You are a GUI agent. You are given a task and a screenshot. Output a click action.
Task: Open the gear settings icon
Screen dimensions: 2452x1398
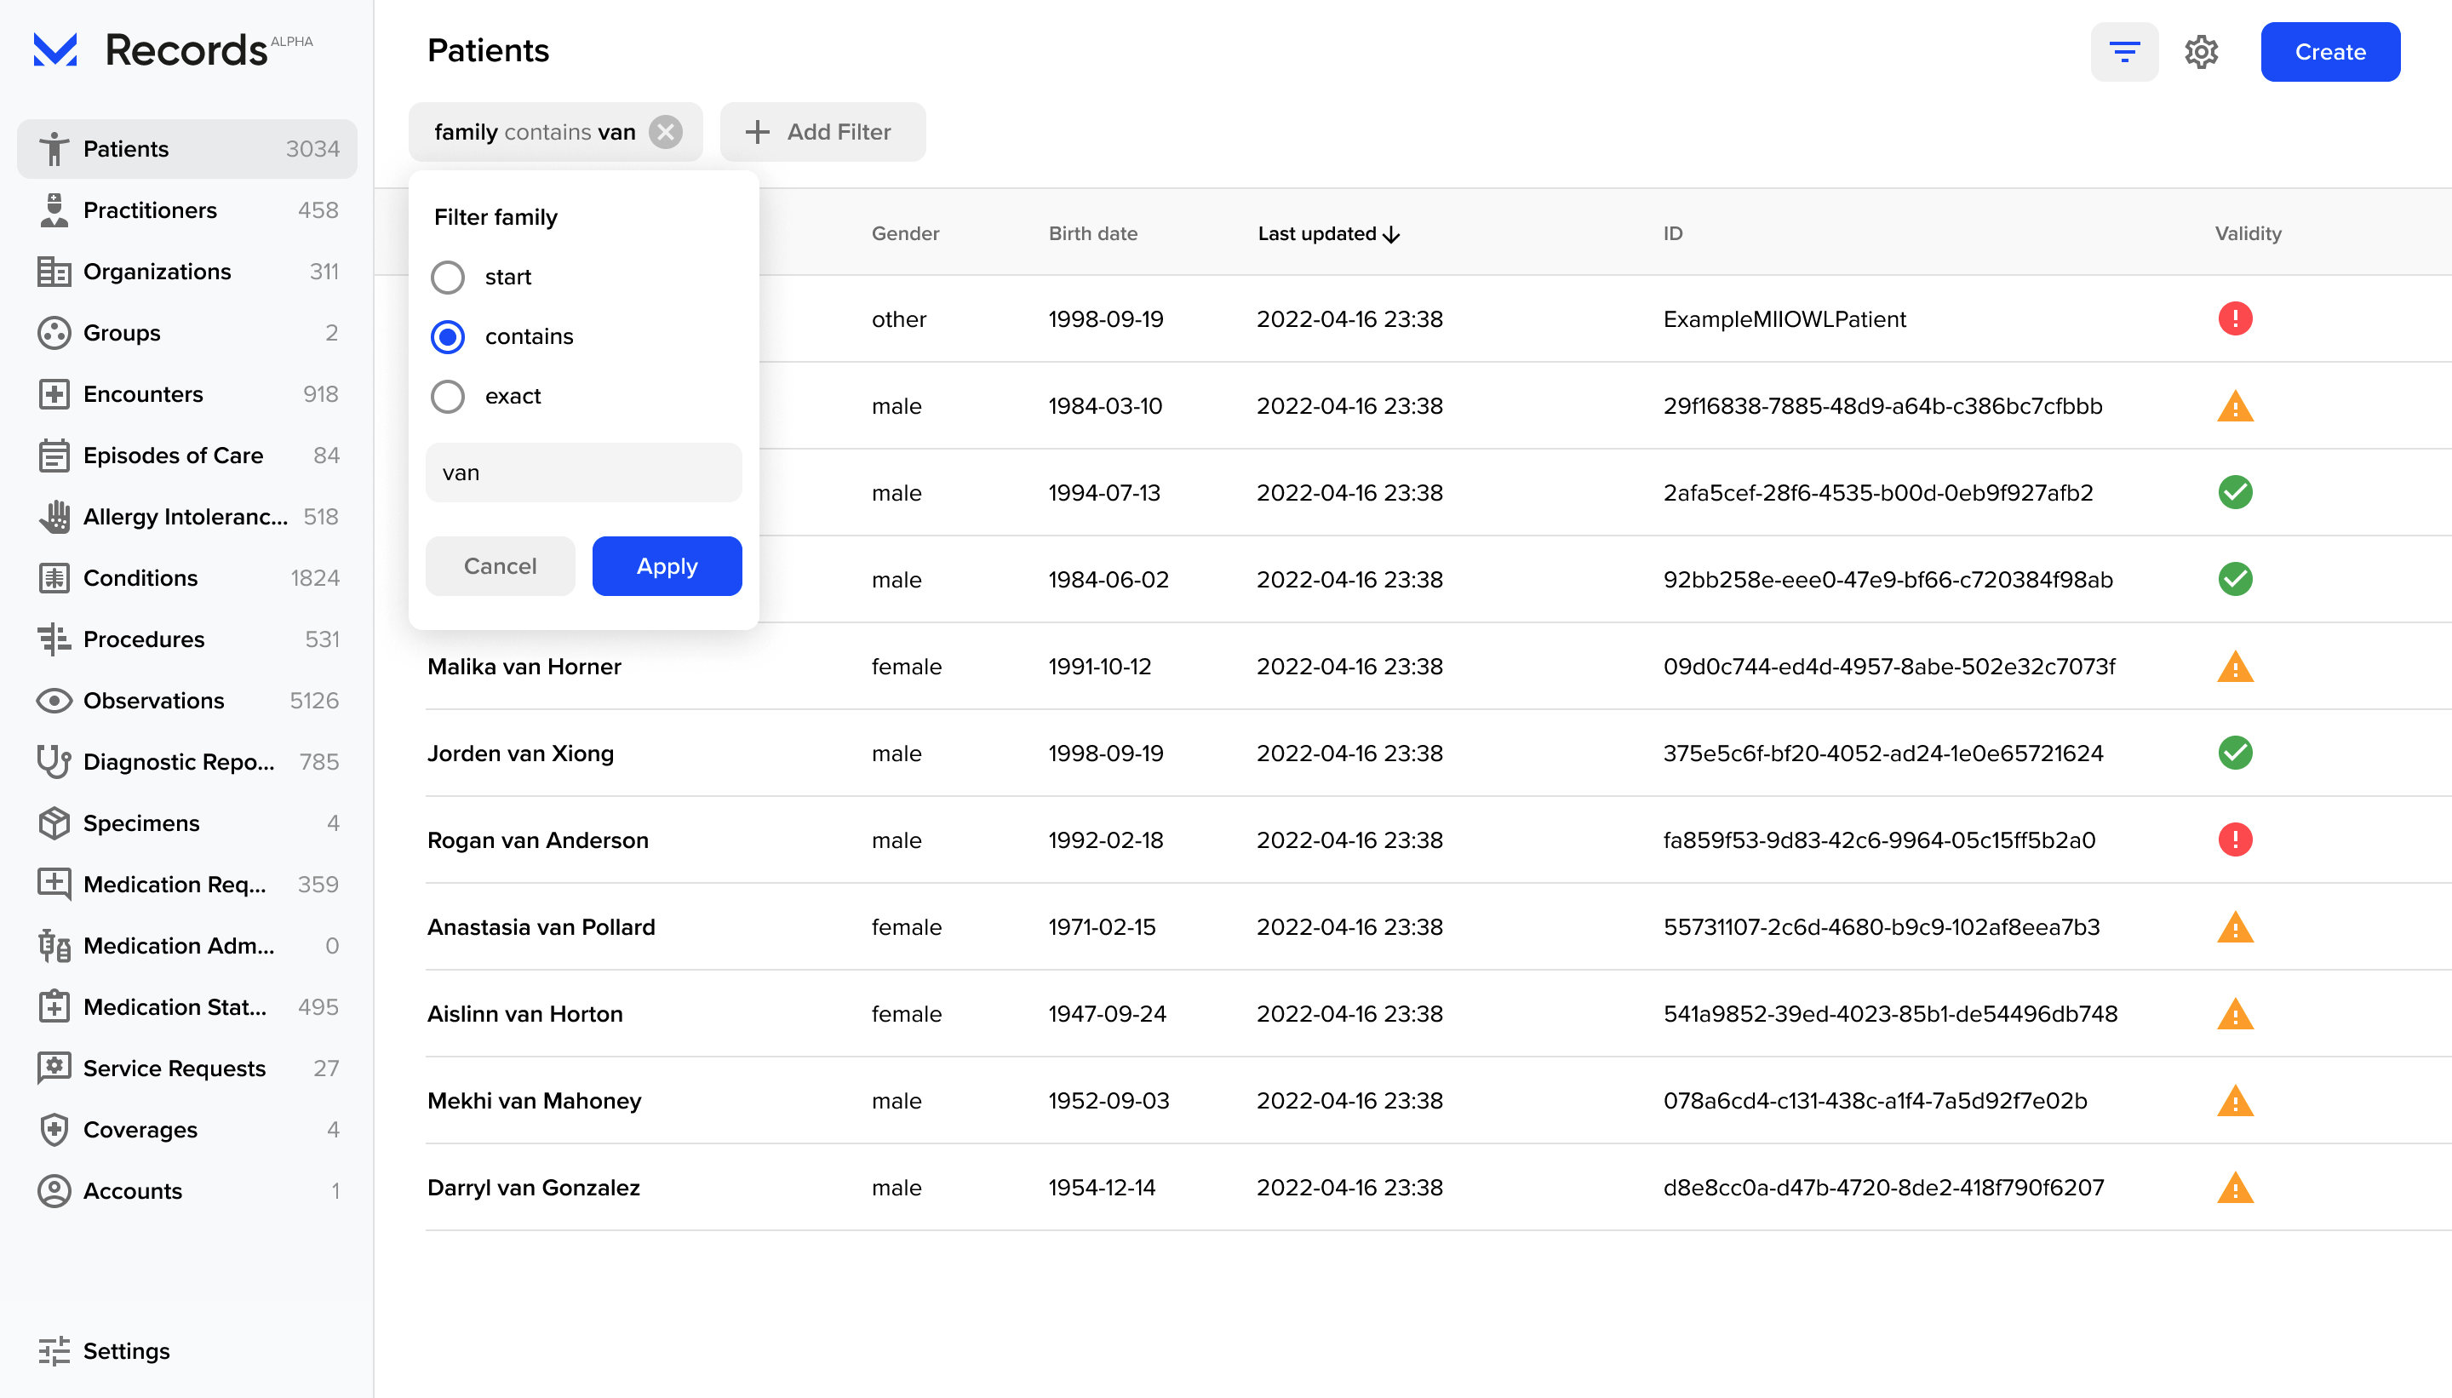tap(2202, 52)
